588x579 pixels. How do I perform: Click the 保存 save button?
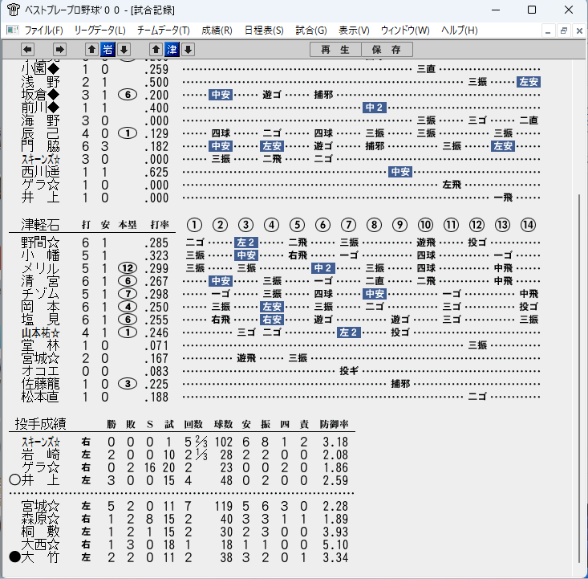[387, 50]
